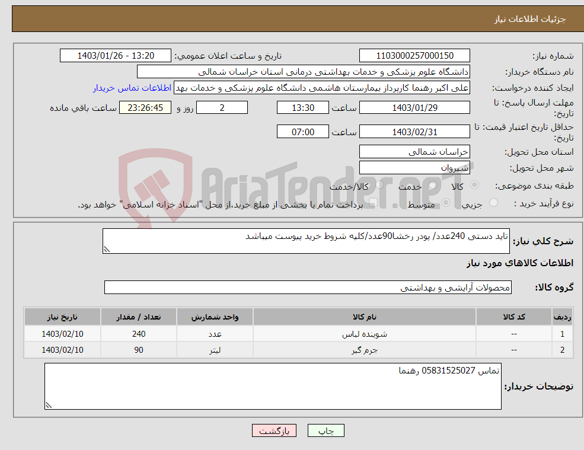The height and width of the screenshot is (450, 584).
Task: Open the اطلاعات تماس خریدار link
Action: 132,88
